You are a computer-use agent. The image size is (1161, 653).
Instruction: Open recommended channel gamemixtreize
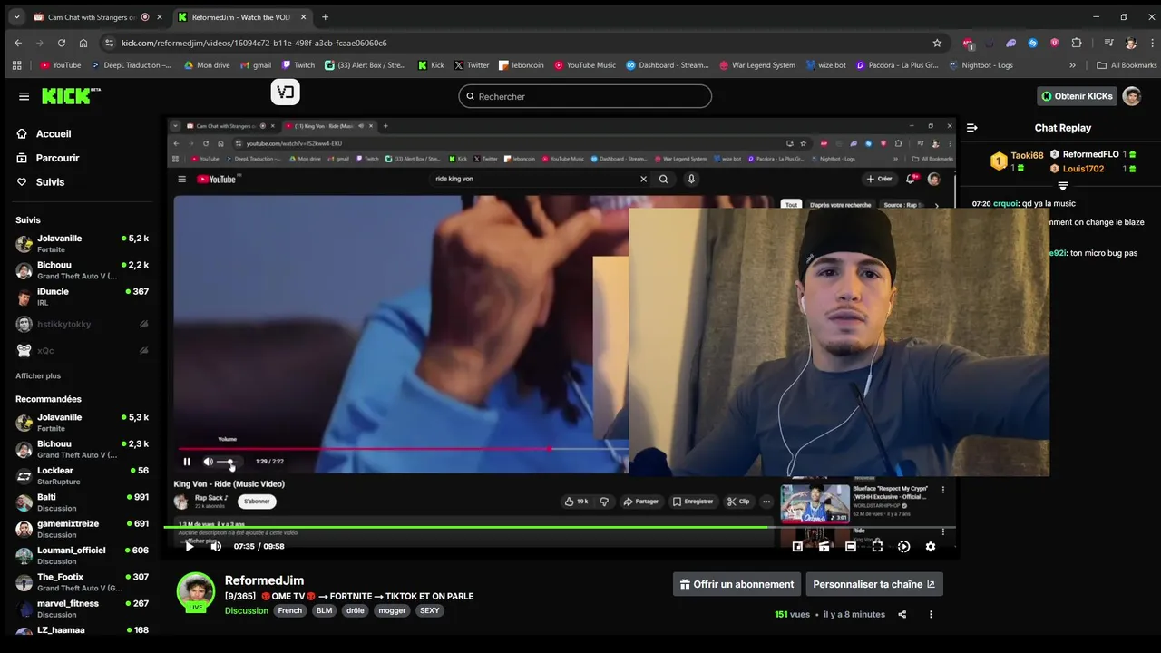(x=82, y=529)
